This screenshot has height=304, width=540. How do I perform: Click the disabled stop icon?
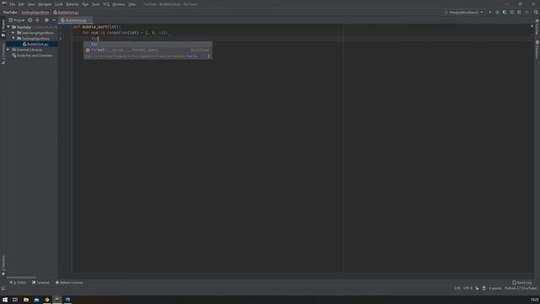coord(526,13)
